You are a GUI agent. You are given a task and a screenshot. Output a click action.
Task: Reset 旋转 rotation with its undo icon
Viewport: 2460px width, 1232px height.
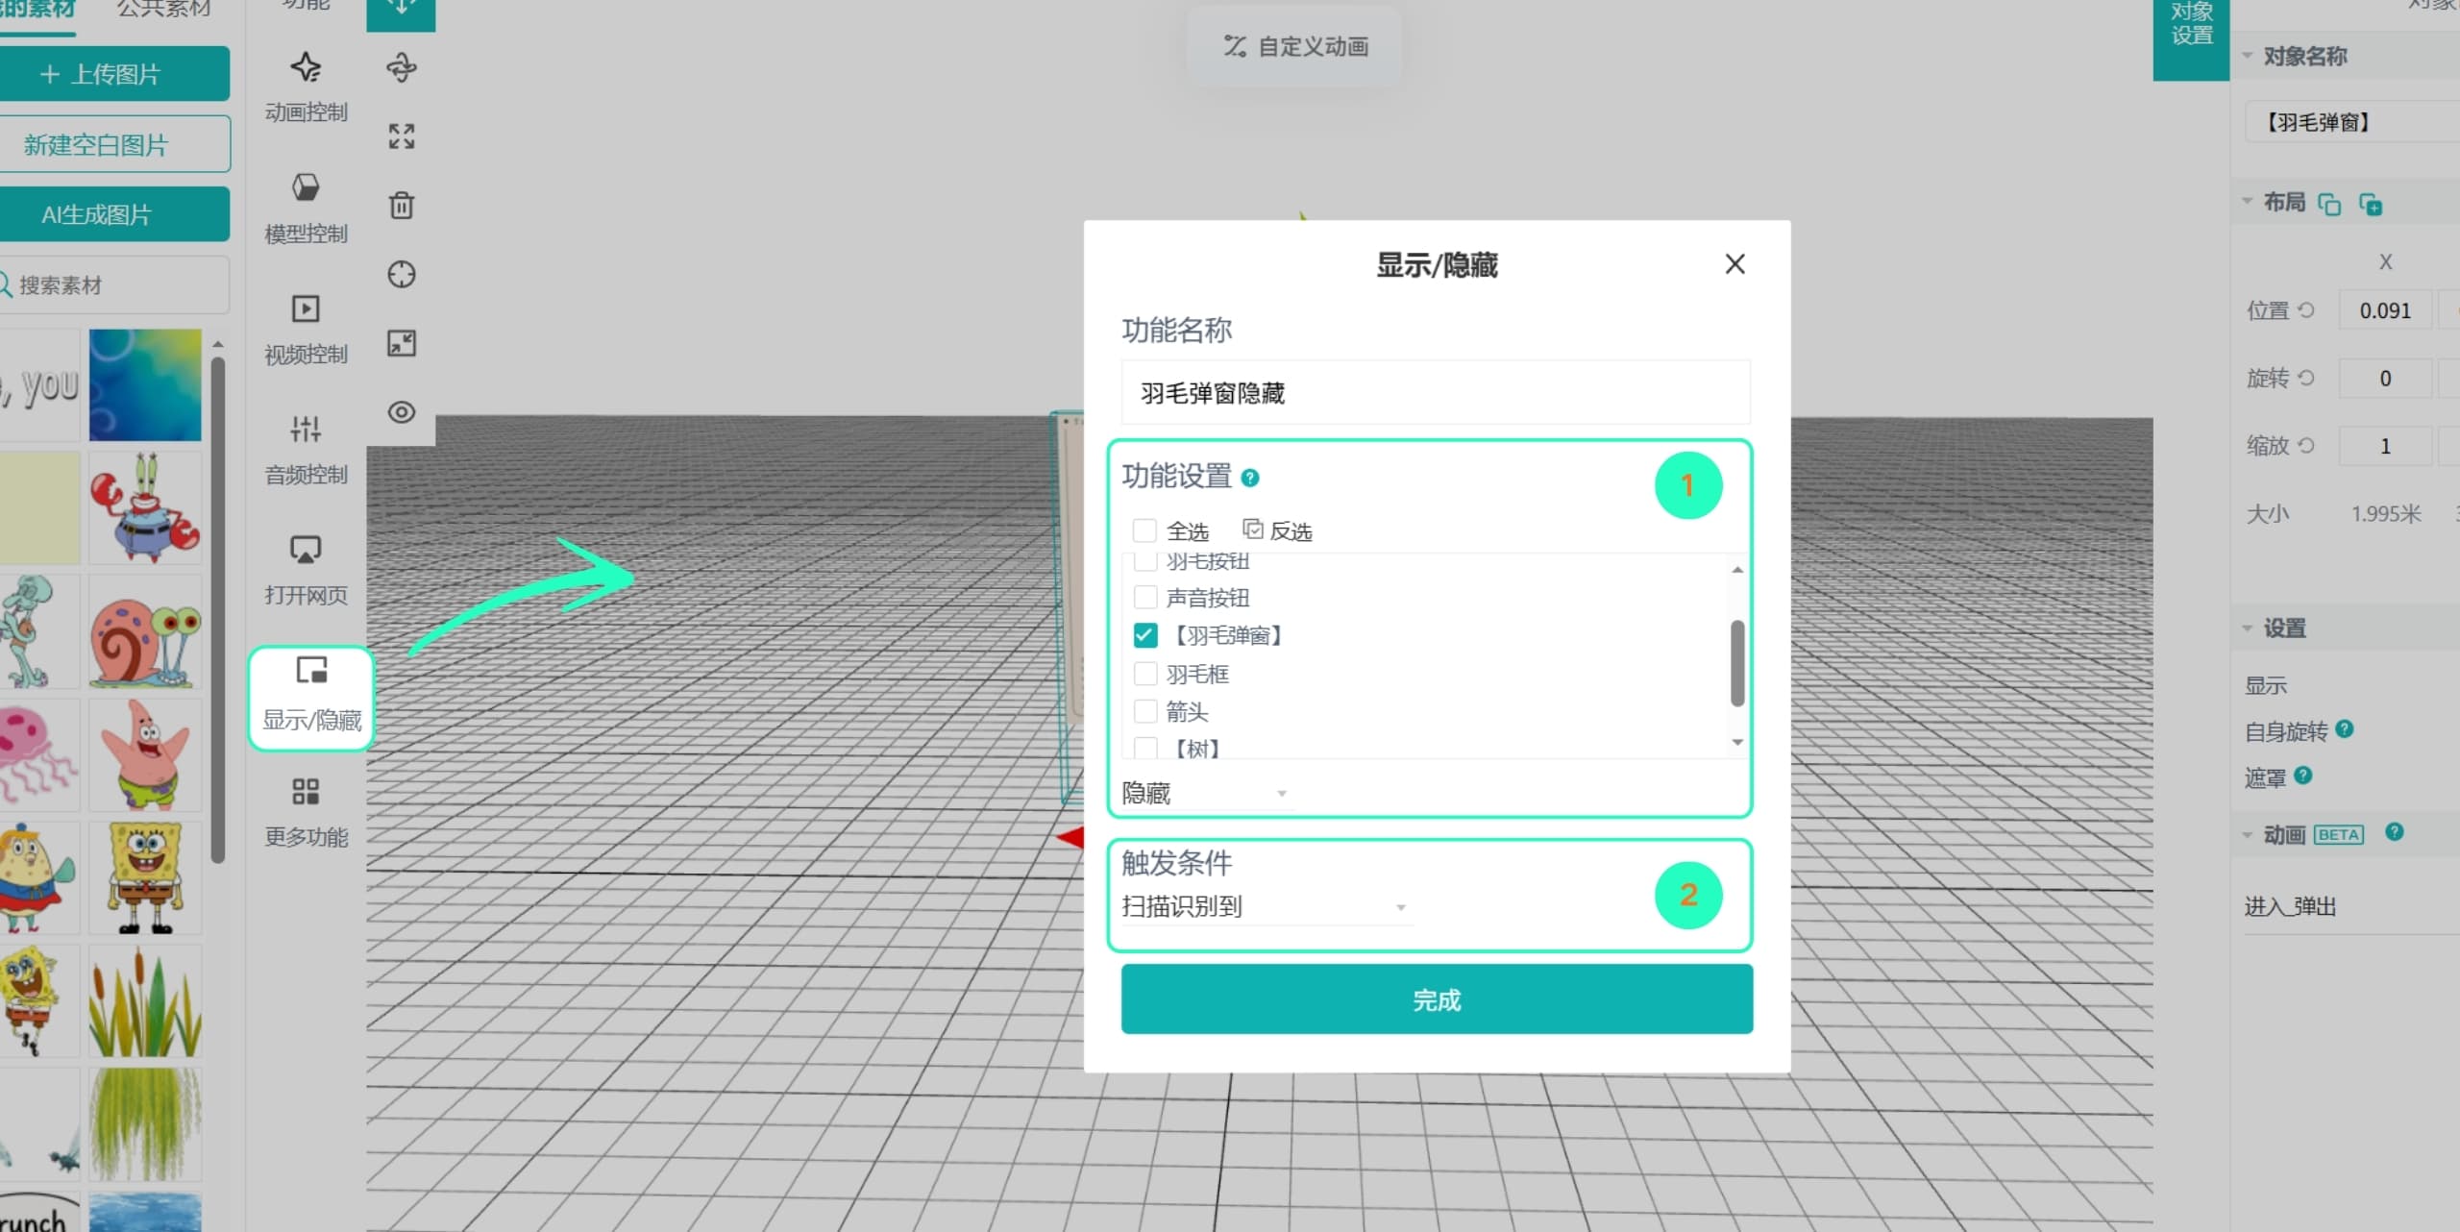2306,378
